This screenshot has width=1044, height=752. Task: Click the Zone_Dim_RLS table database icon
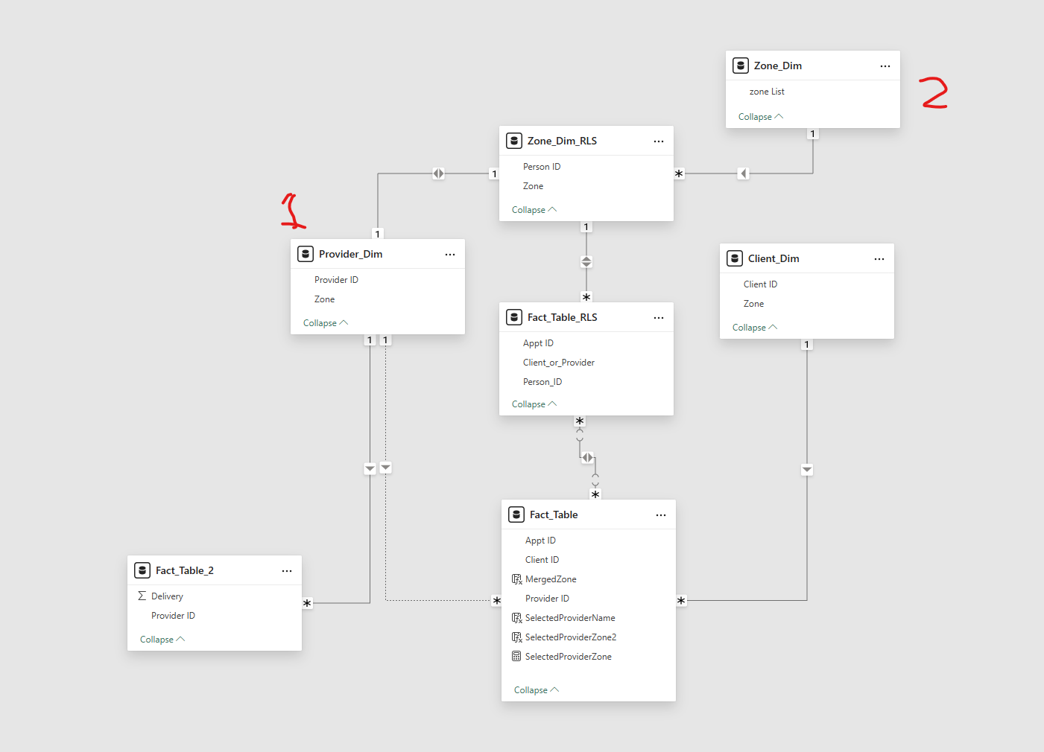click(514, 141)
